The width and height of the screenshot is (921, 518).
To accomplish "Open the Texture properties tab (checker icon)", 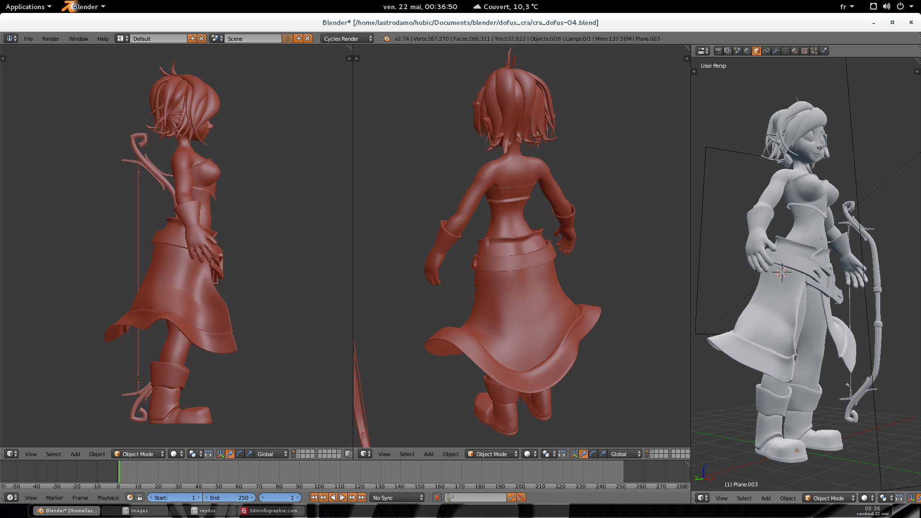I will 804,51.
